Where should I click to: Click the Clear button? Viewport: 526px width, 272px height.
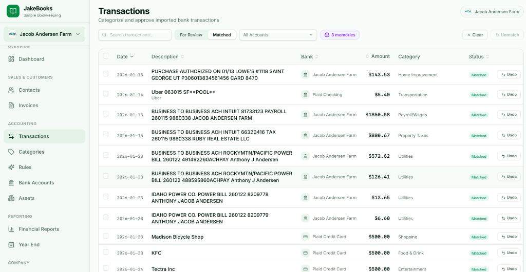475,35
